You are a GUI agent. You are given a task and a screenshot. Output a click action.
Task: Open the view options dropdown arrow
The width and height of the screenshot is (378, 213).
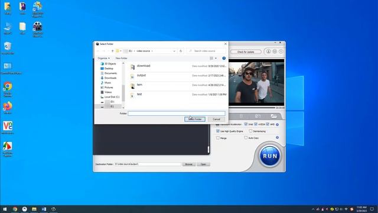[x=216, y=58]
